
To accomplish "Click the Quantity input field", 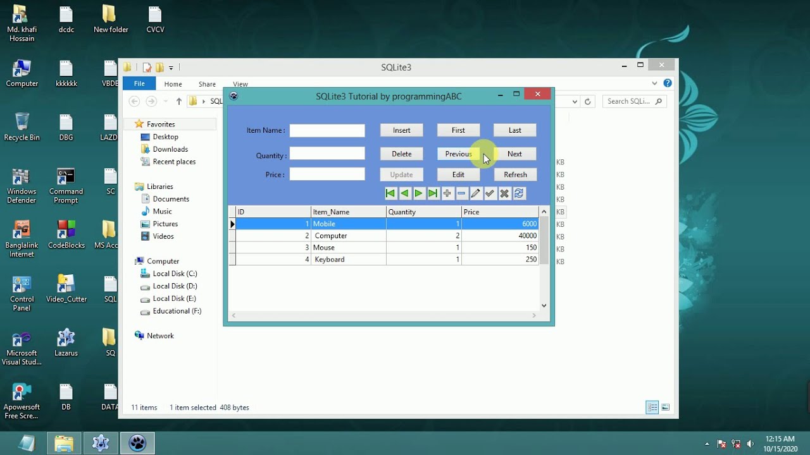I will [327, 154].
